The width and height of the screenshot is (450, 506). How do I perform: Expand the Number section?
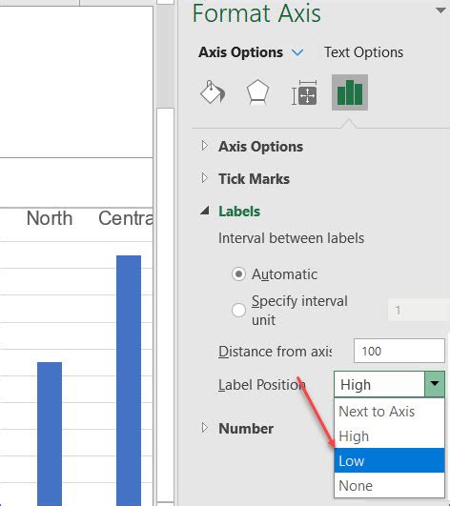click(x=205, y=428)
